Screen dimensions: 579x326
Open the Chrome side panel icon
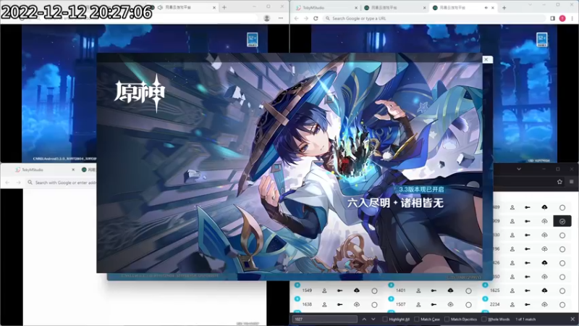[x=552, y=18]
